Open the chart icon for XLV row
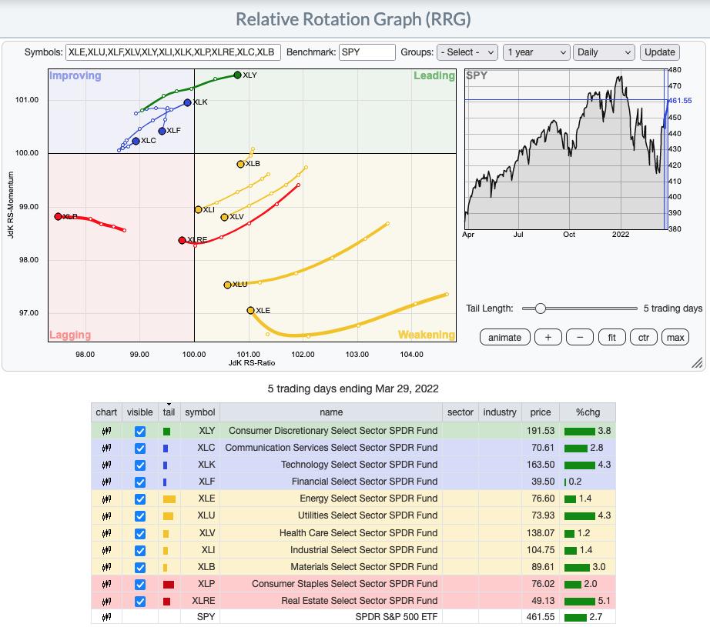The width and height of the screenshot is (710, 627). [x=106, y=533]
